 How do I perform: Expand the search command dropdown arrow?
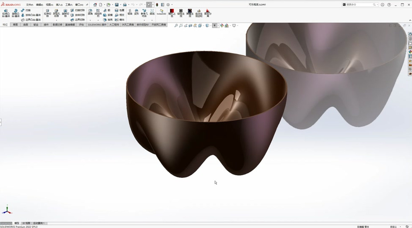pyautogui.click(x=376, y=4)
